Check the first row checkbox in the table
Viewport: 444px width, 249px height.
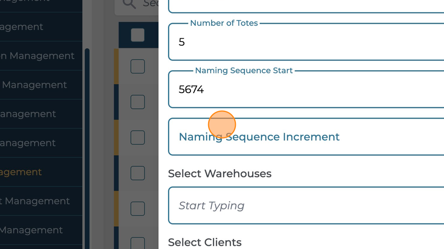138,66
